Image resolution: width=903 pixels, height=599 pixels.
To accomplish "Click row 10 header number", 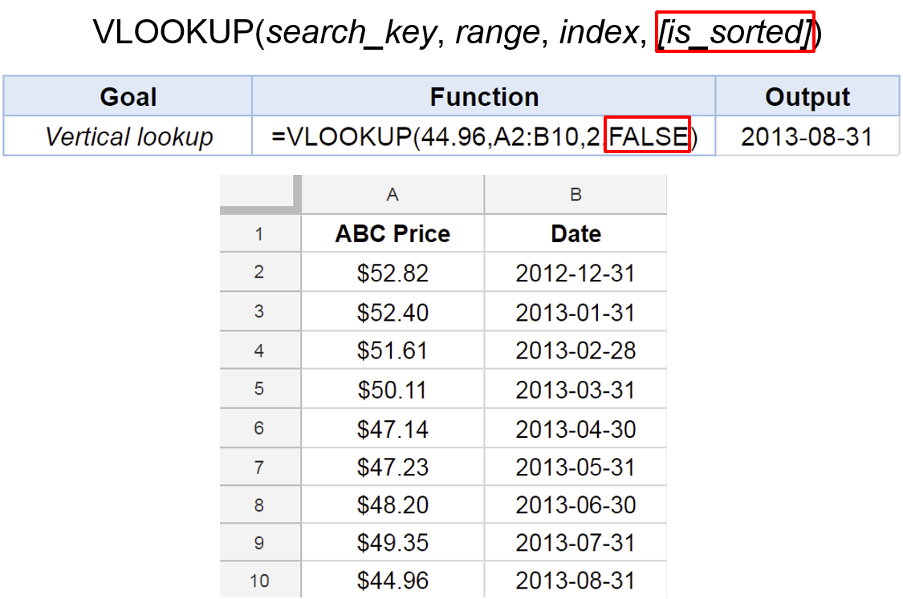I will coord(258,580).
